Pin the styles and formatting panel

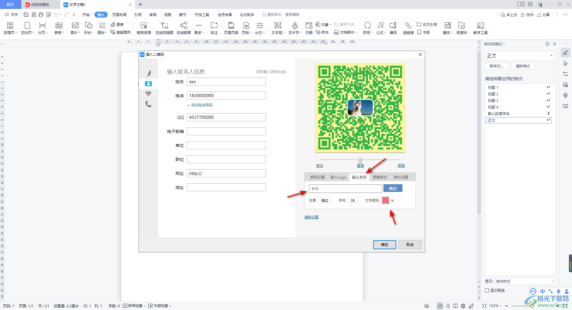coord(547,44)
